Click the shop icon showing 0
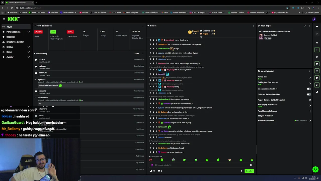The width and height of the screenshot is (321, 181). coord(160,171)
